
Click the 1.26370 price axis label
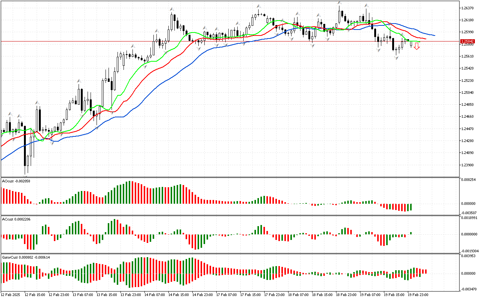click(x=468, y=8)
